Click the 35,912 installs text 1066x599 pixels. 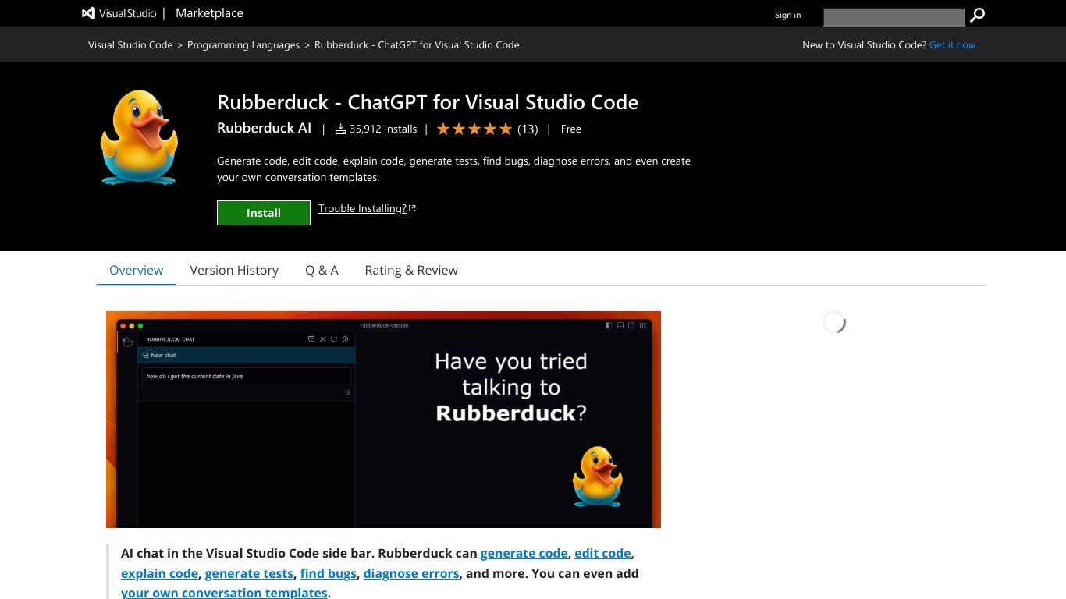coord(383,129)
